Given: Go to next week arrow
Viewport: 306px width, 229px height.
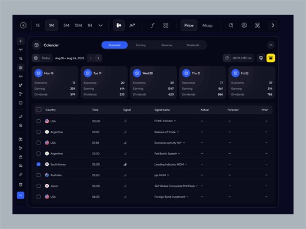Looking at the screenshot, I should tap(98, 58).
